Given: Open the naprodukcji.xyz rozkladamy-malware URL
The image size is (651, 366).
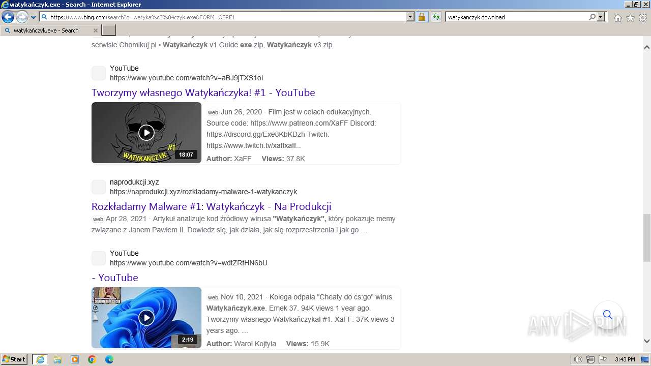Looking at the screenshot, I should coord(203,192).
